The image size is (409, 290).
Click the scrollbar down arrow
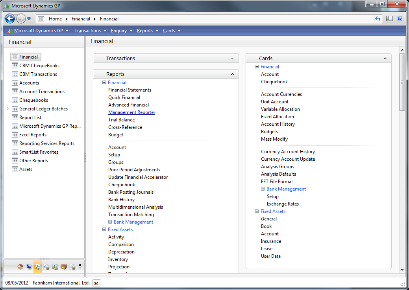coord(402,270)
